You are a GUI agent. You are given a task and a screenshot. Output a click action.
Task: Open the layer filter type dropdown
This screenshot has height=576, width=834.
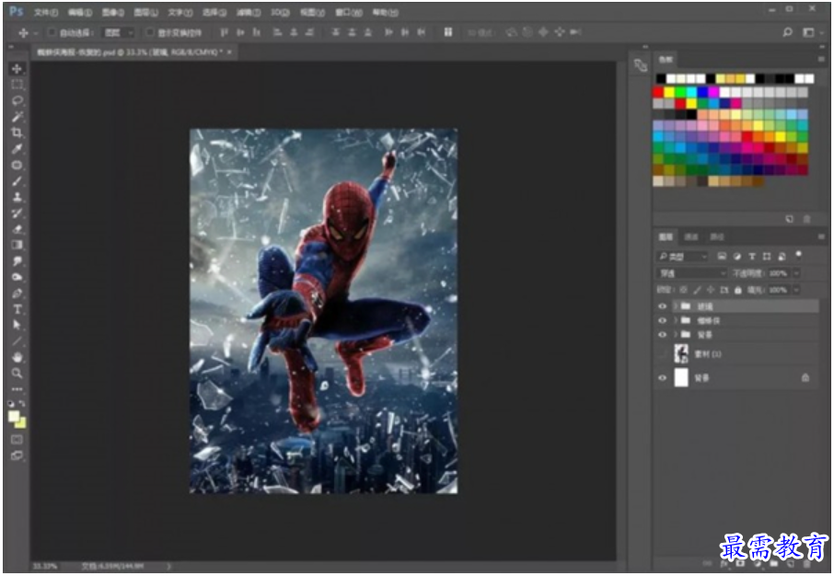[x=682, y=257]
